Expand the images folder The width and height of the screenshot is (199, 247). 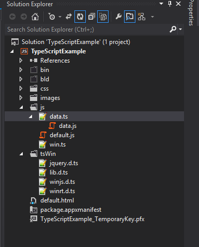(x=21, y=98)
